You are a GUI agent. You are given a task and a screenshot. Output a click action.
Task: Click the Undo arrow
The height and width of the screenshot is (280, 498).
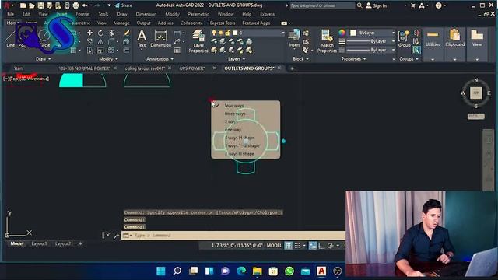point(85,5)
